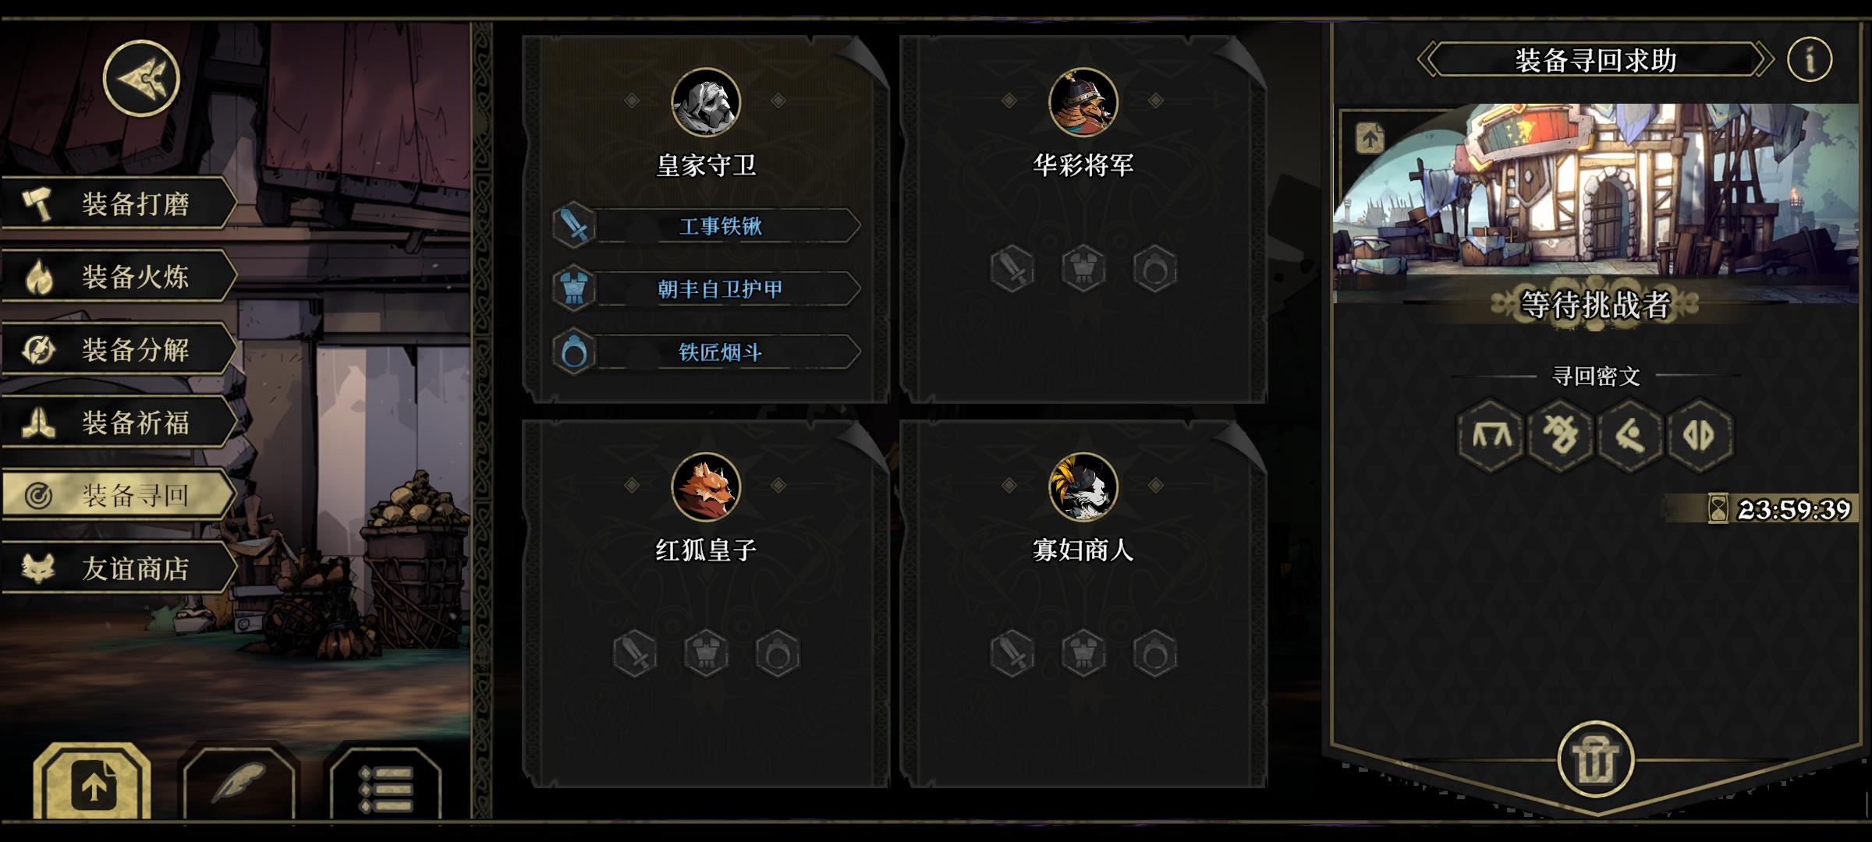Select the 工事铁锹 equipment entry
1872x842 pixels.
[707, 226]
